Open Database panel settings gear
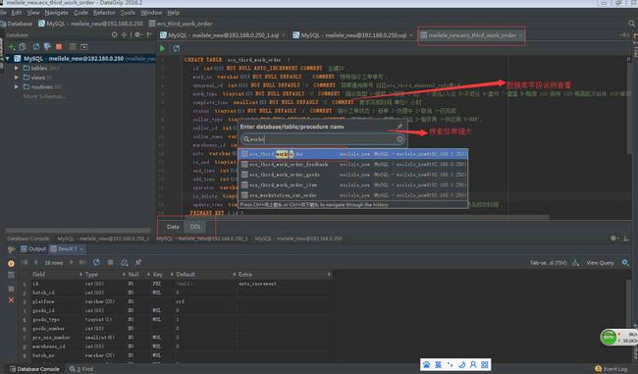Viewport: 638px width, 374px height. [x=137, y=35]
